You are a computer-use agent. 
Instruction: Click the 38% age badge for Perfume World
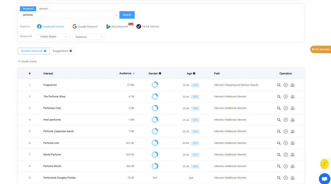pos(195,167)
